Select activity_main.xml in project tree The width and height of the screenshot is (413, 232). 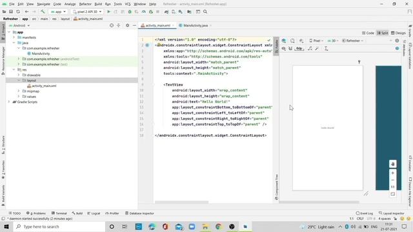pos(41,86)
